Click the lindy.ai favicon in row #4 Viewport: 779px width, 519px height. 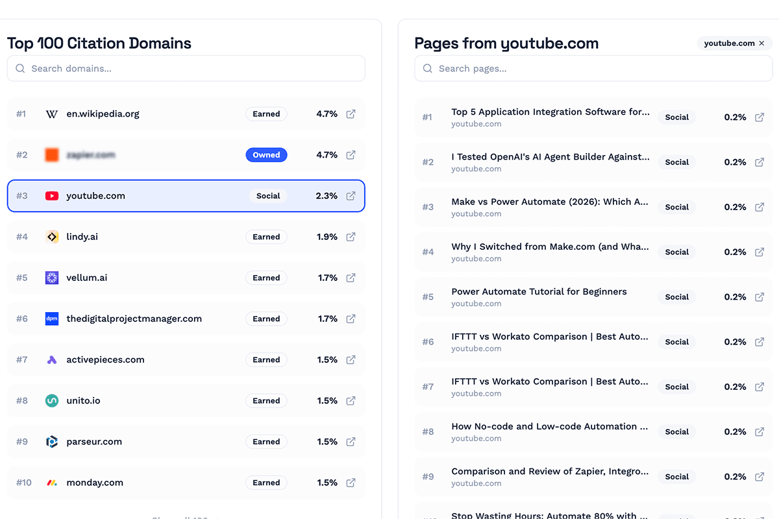(x=51, y=236)
